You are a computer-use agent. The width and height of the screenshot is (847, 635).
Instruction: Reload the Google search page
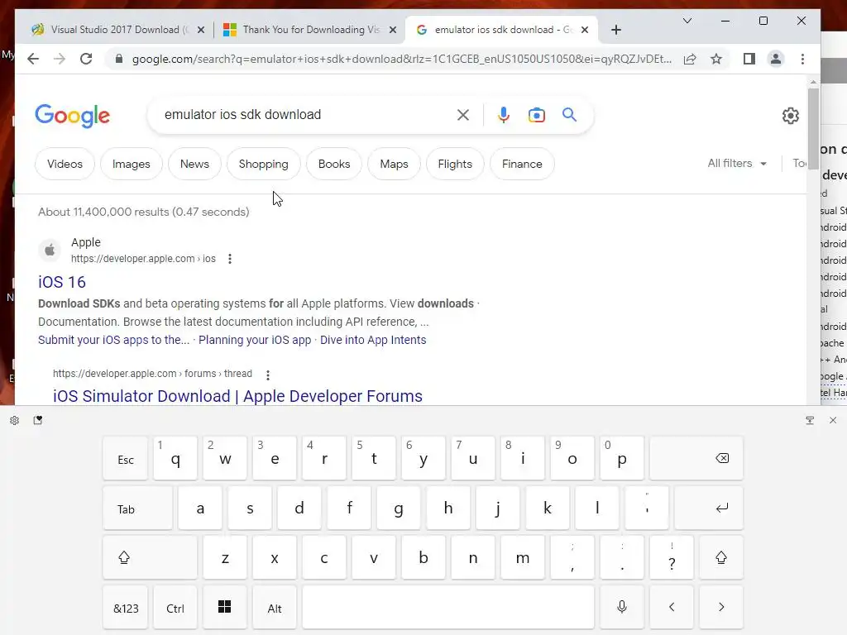click(x=86, y=59)
